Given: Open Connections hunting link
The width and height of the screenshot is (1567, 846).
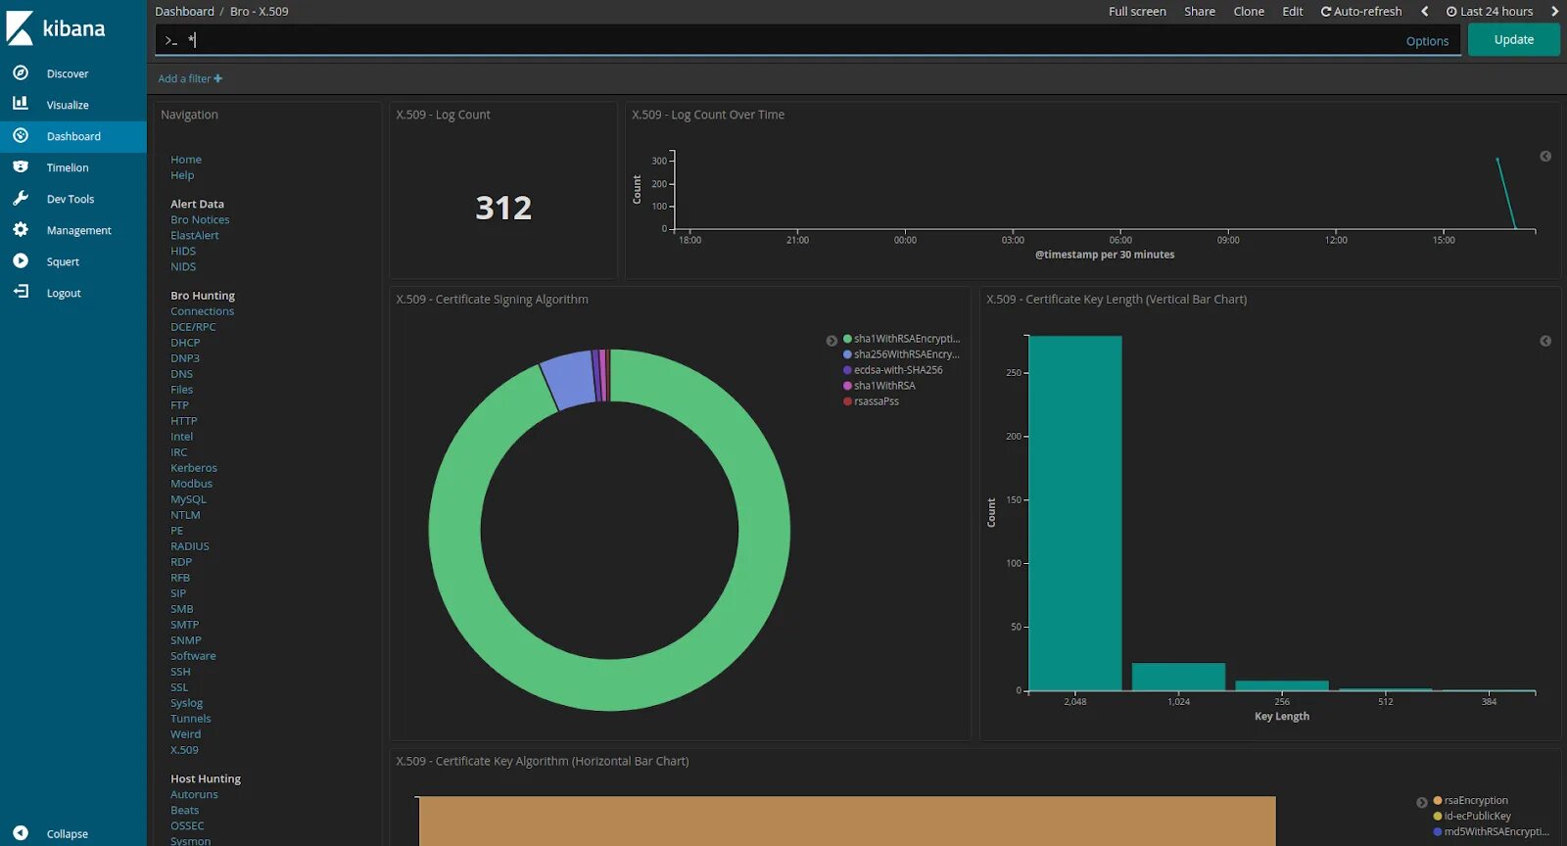Looking at the screenshot, I should pyautogui.click(x=203, y=311).
